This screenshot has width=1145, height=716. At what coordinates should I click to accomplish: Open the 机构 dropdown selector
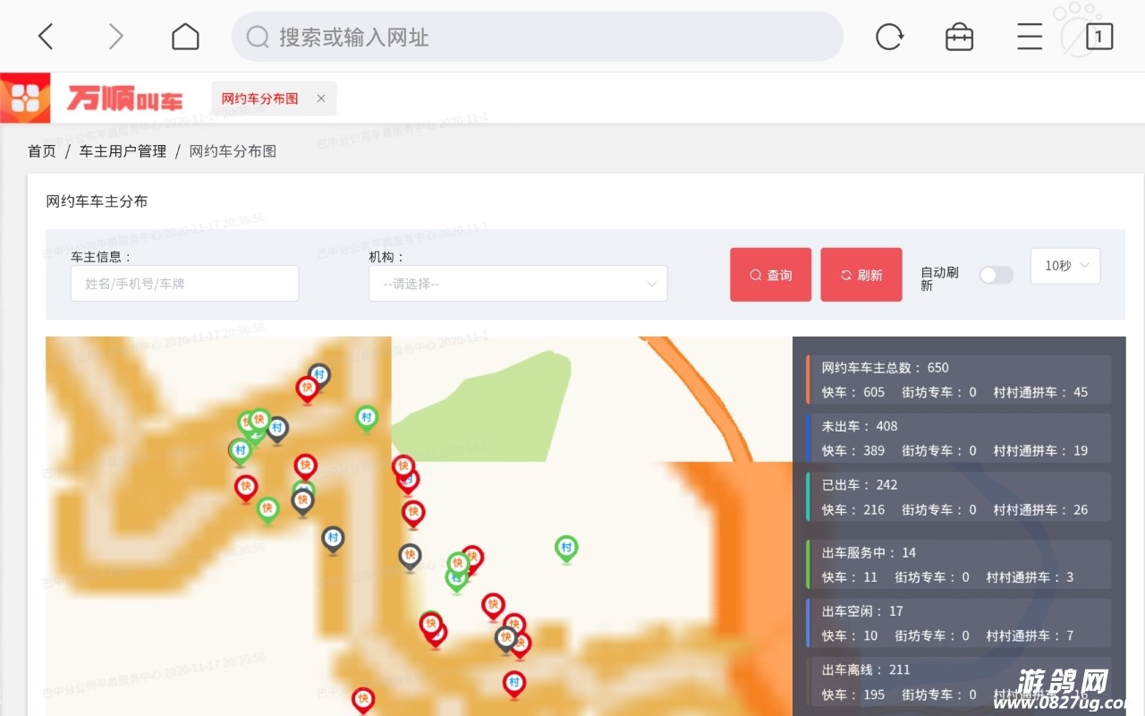[518, 284]
